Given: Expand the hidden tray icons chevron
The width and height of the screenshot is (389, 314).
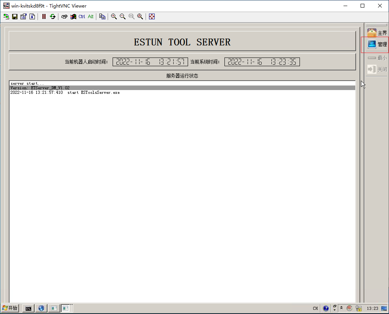Looking at the screenshot, I should [341, 308].
